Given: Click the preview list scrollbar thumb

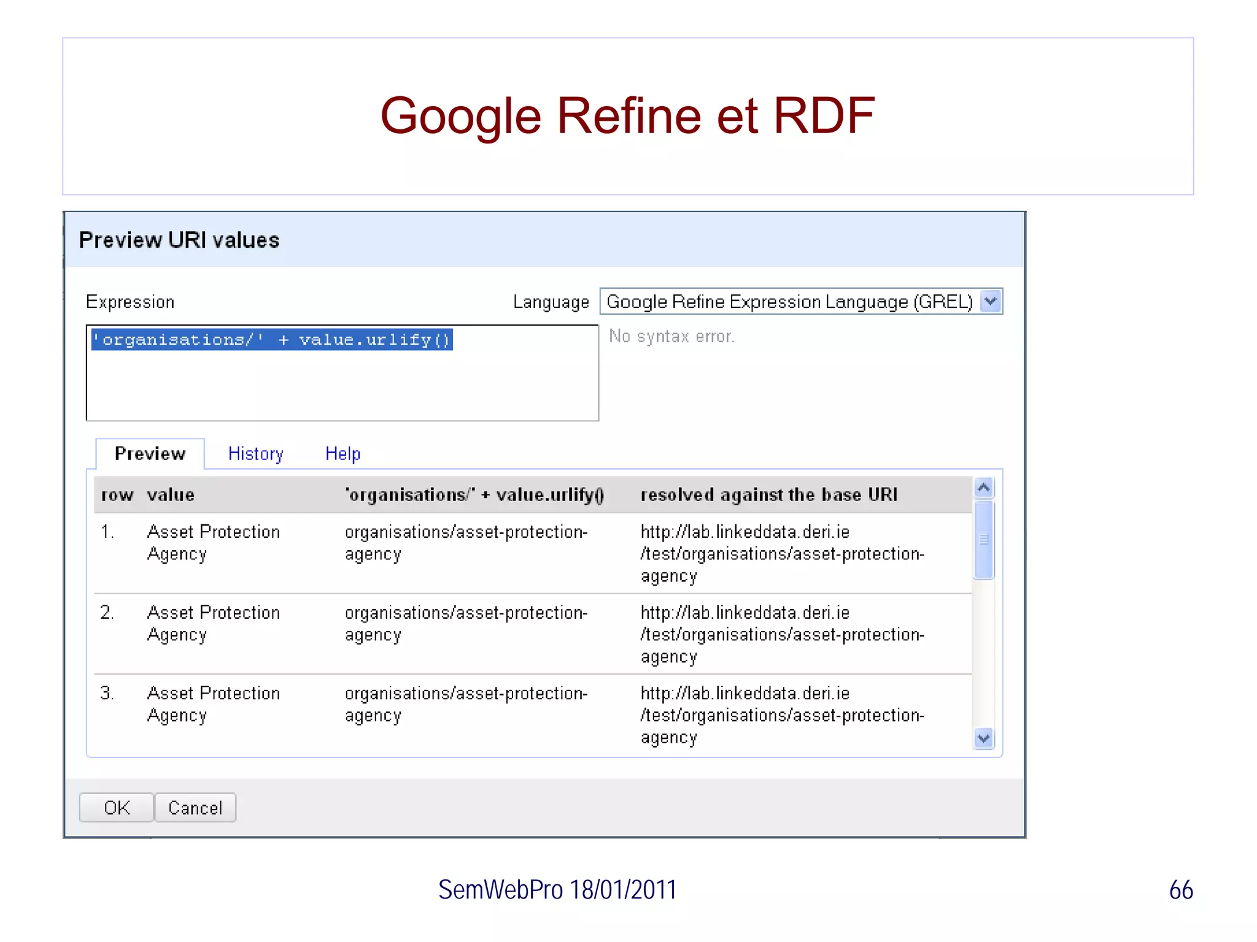Looking at the screenshot, I should point(983,540).
